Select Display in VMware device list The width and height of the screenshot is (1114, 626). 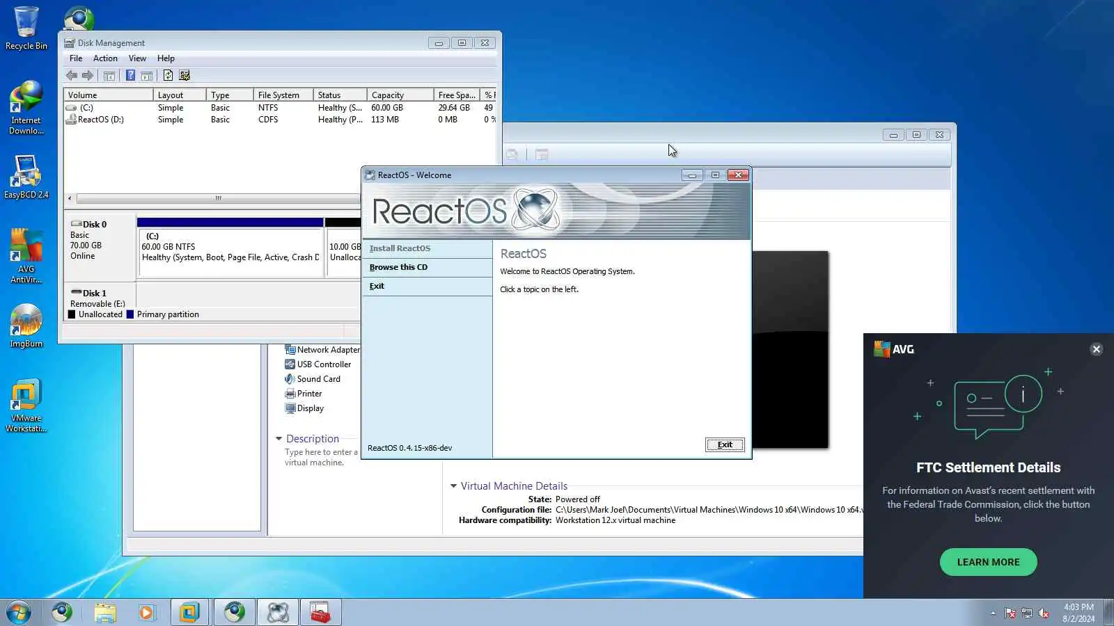pyautogui.click(x=304, y=408)
